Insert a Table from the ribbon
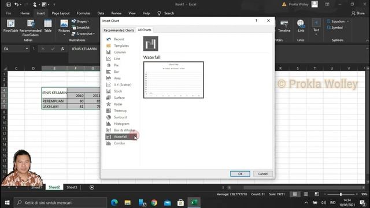 [x=48, y=26]
